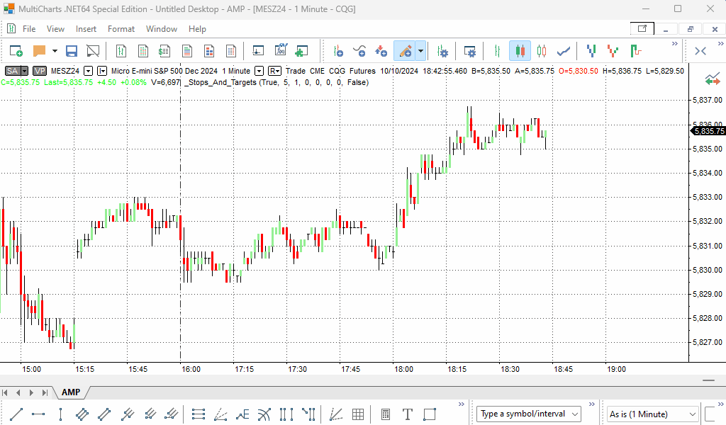Click the R session button in status line

click(x=274, y=71)
